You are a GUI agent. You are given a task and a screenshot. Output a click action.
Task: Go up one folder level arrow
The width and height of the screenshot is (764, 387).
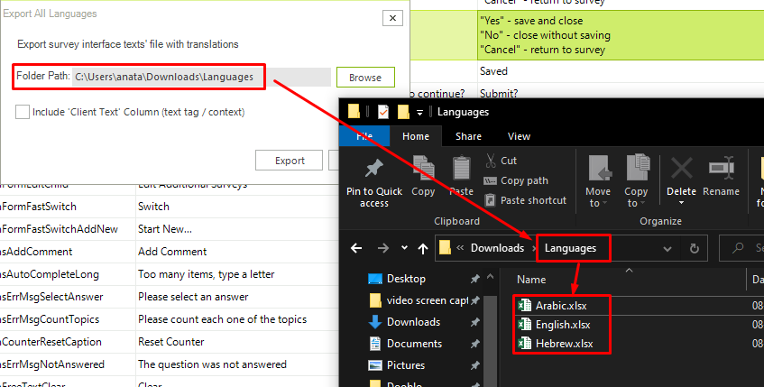pos(423,249)
